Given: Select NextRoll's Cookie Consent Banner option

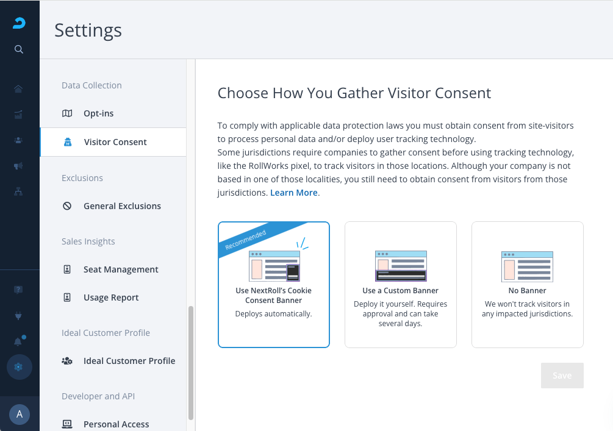Looking at the screenshot, I should (274, 285).
